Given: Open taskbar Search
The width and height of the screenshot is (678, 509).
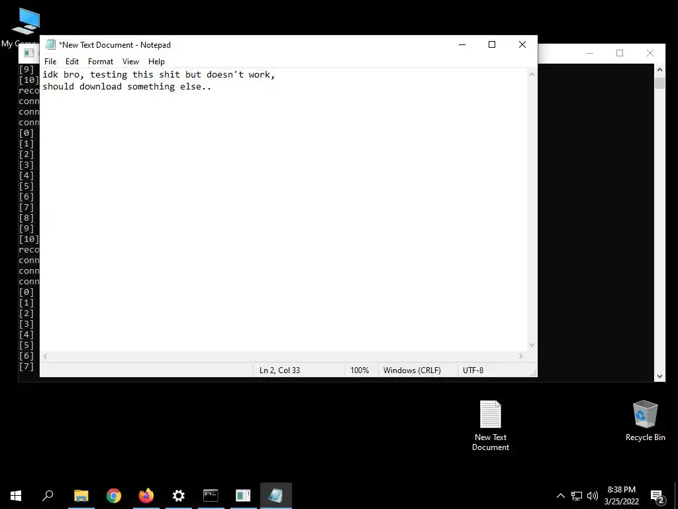Looking at the screenshot, I should pos(48,496).
